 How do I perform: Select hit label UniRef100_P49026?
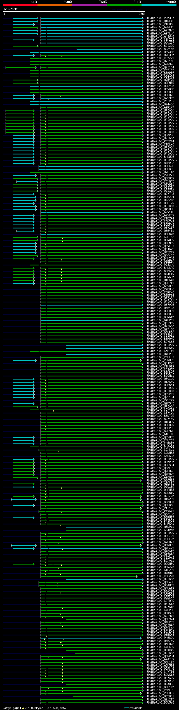[x=161, y=447]
